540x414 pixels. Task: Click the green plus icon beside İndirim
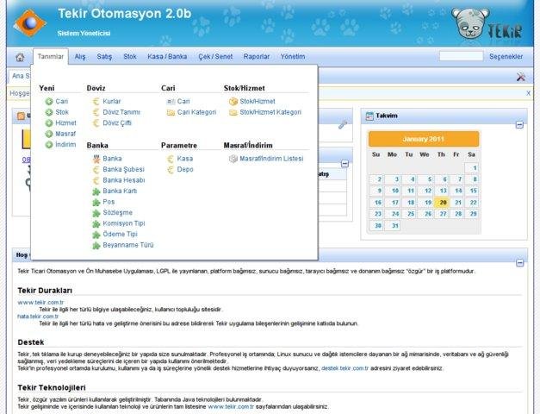pos(49,145)
